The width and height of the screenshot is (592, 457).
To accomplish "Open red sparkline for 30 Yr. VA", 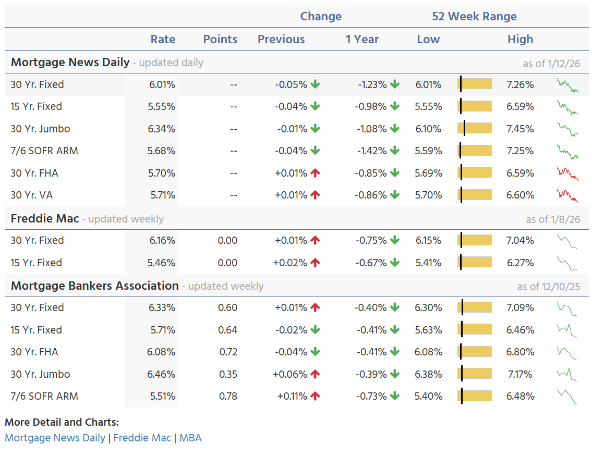I will pos(567,196).
